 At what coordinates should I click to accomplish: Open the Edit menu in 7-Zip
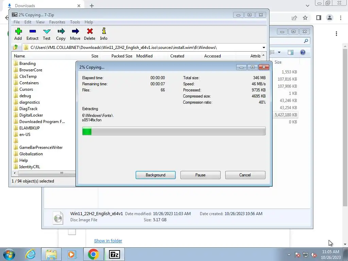tap(28, 22)
